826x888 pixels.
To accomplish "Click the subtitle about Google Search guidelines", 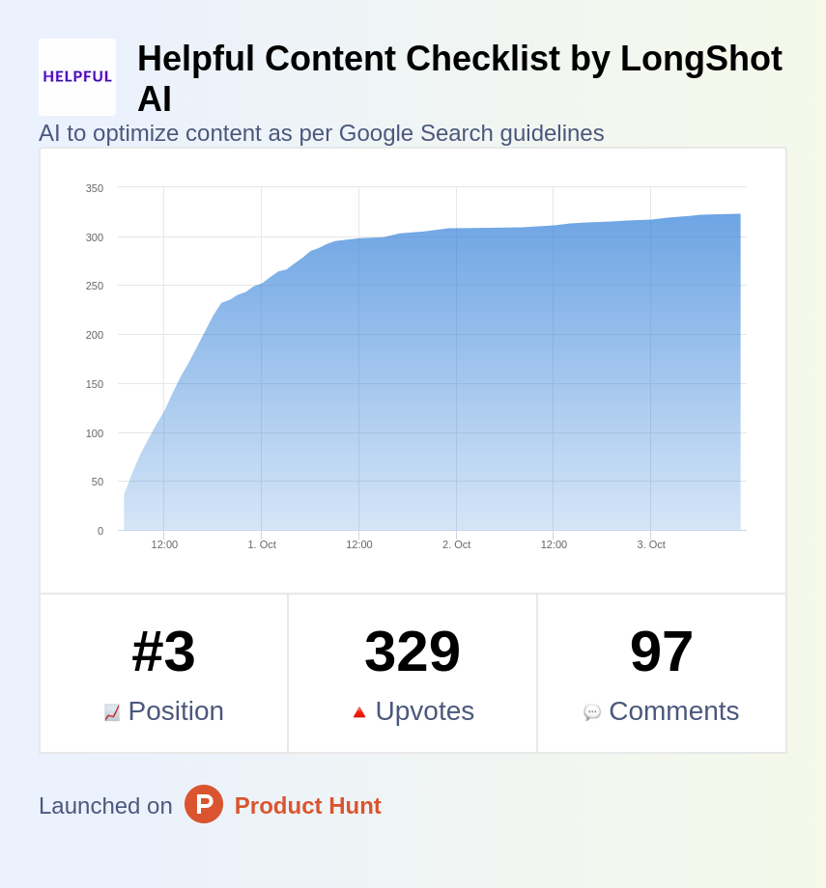I will 321,133.
